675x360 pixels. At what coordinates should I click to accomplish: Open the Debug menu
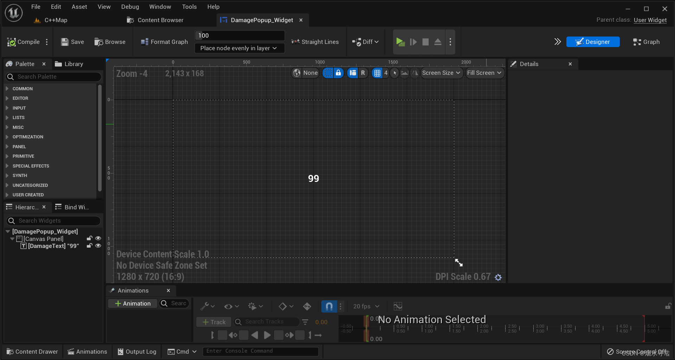130,7
